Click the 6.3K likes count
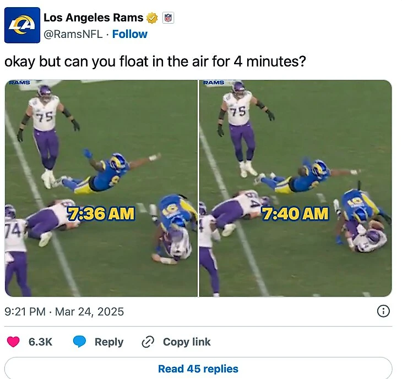This screenshot has width=402, height=379. [40, 342]
